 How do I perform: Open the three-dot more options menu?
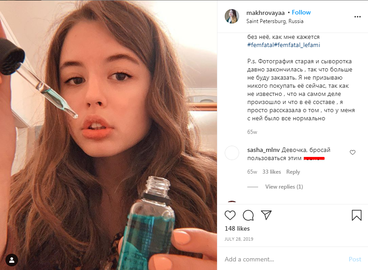(x=358, y=17)
